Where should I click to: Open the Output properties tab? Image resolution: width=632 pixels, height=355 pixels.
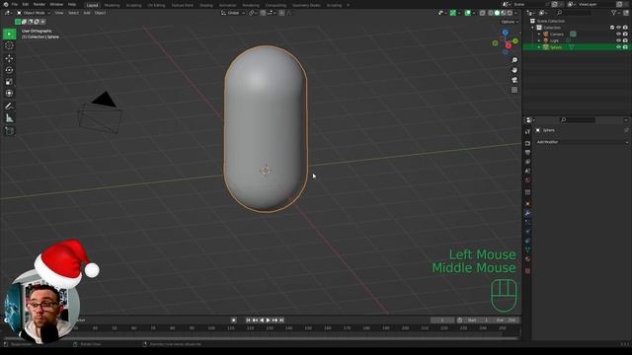tap(527, 153)
